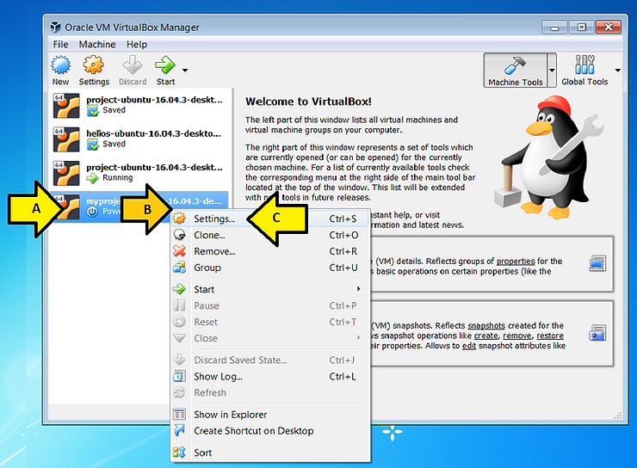The width and height of the screenshot is (637, 468).
Task: Select the Machine Tools button
Action: click(x=515, y=71)
